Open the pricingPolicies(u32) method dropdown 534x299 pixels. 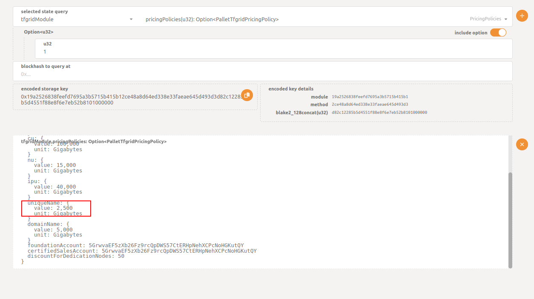[298, 19]
